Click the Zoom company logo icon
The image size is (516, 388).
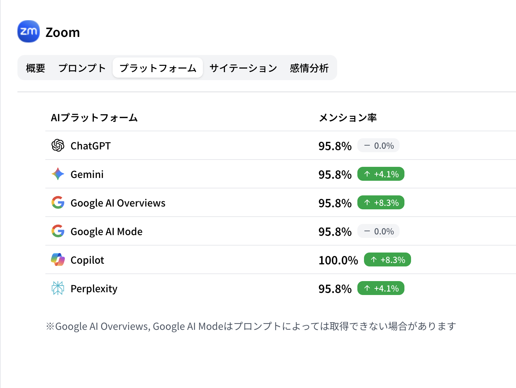pos(28,31)
